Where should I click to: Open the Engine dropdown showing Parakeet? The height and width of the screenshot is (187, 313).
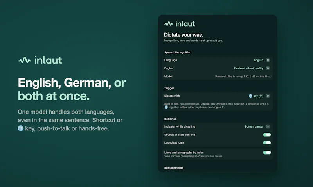(252, 68)
